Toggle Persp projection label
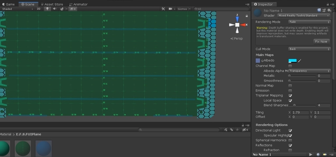Screen dimensions: 336x157 (237, 39)
